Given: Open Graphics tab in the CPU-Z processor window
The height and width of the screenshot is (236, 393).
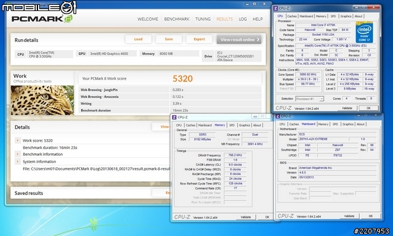Looking at the screenshot, I should (346, 17).
